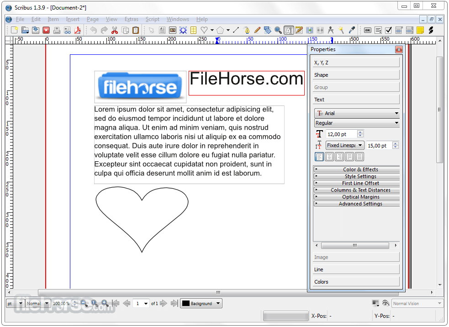Screen dimensions: 449x327
Task: Toggle color management icon in status bar
Action: tap(375, 304)
